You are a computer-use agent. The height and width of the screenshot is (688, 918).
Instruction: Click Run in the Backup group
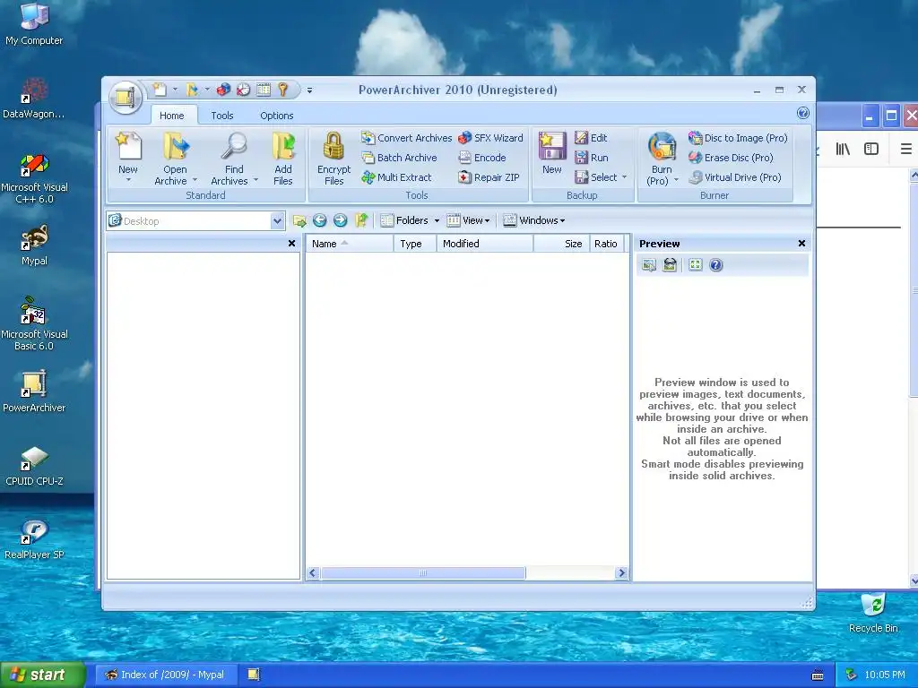(x=592, y=158)
